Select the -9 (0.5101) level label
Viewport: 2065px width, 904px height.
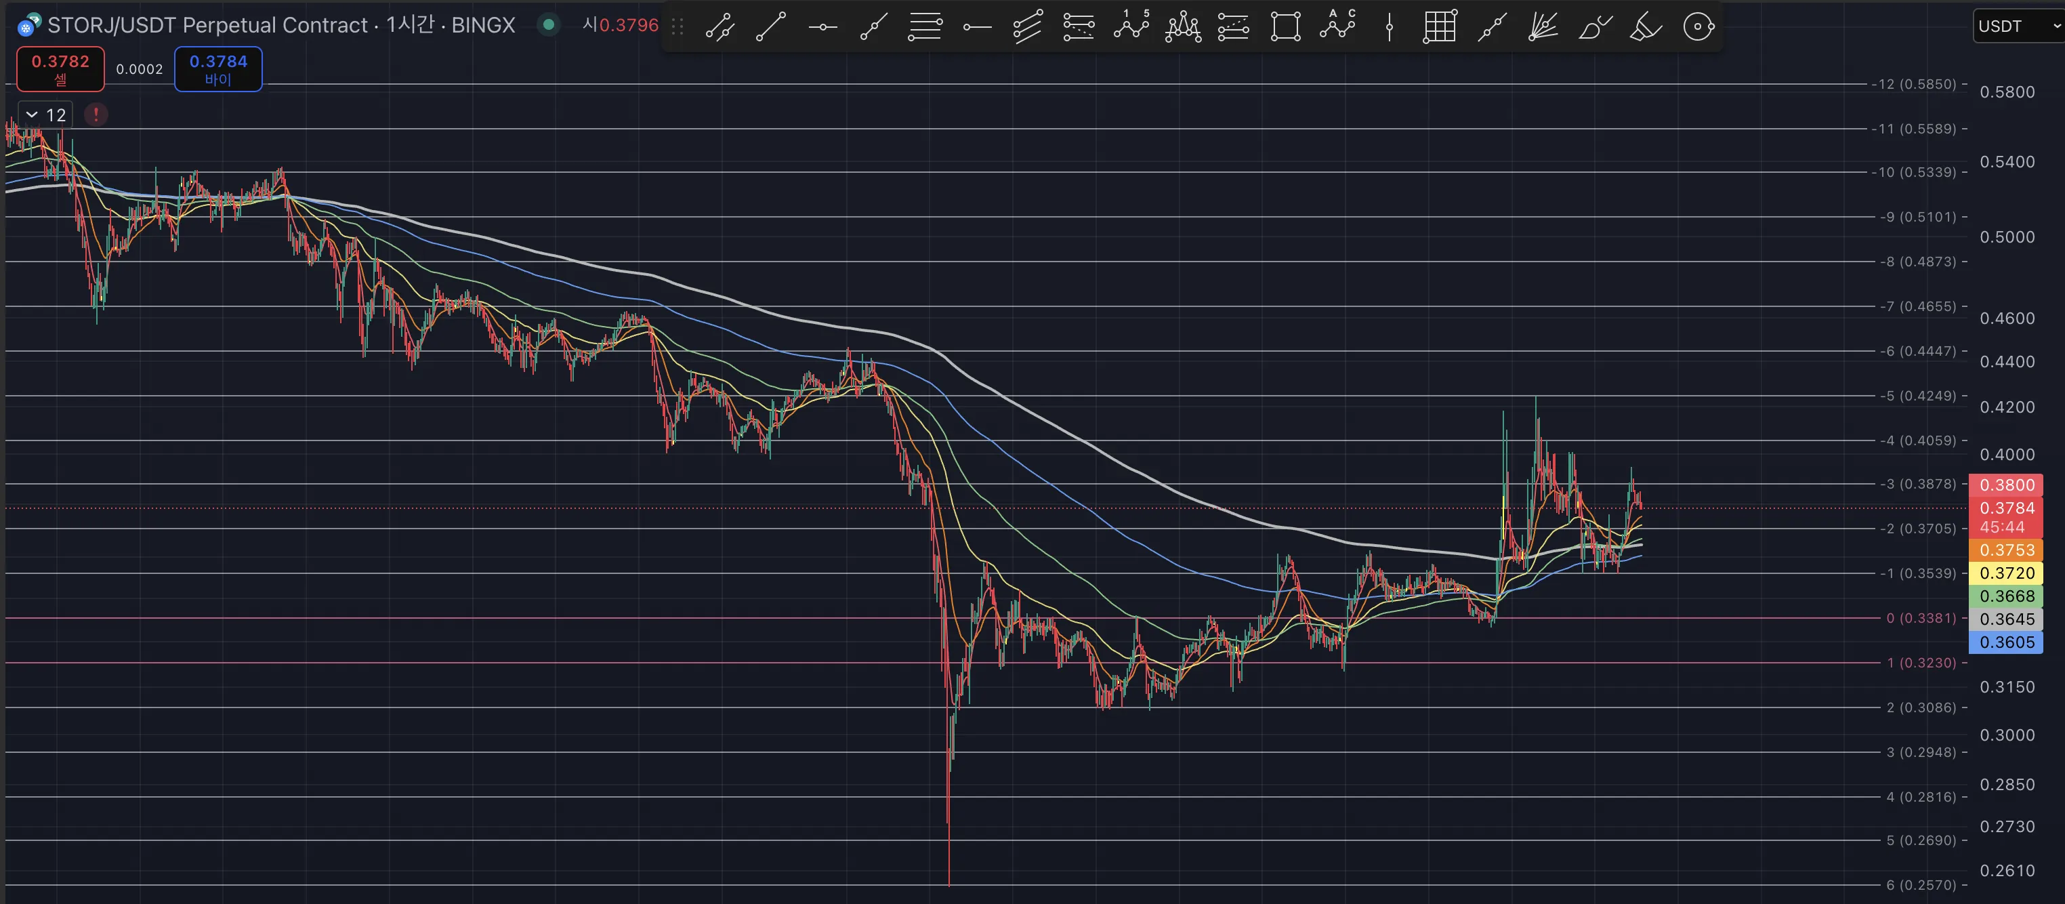[x=1919, y=217]
